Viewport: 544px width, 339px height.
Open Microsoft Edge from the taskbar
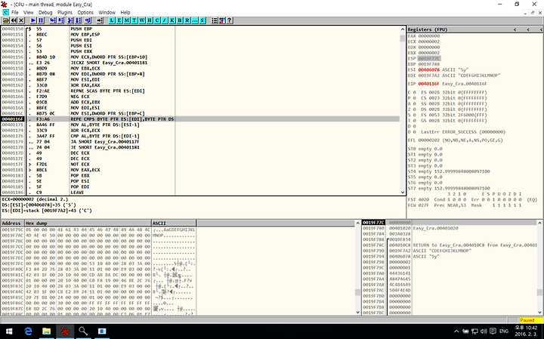(28, 331)
